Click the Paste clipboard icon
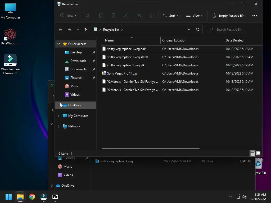 point(113,16)
